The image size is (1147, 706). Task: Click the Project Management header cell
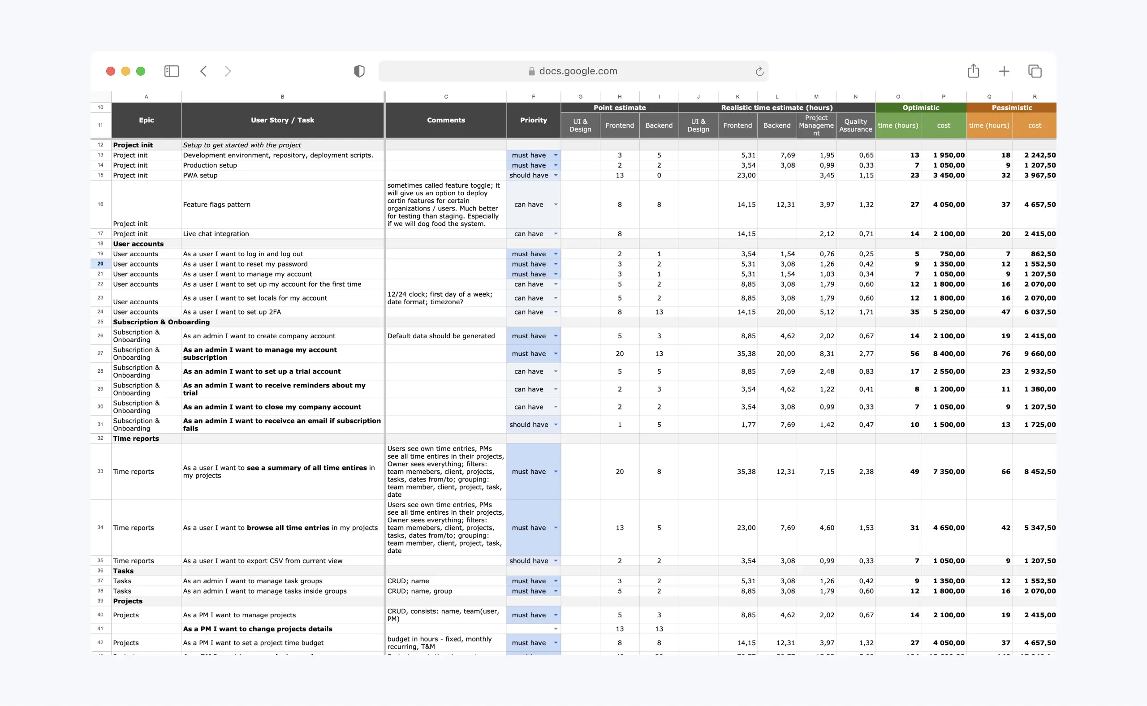[816, 125]
